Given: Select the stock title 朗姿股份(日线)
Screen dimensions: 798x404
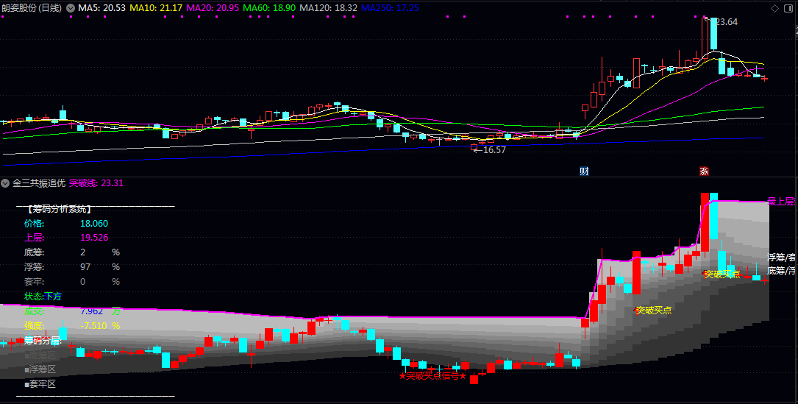Looking at the screenshot, I should 32,8.
